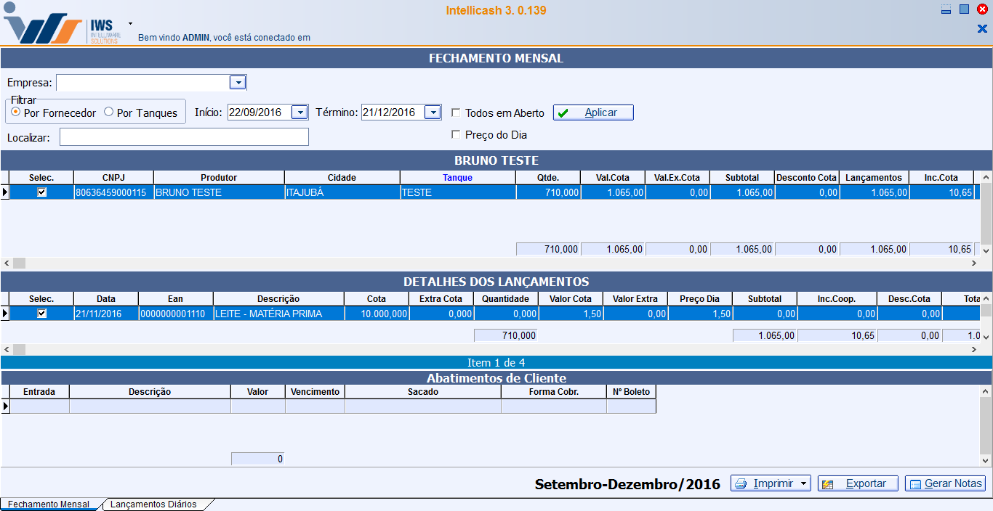
Task: Click the Produtor column header
Action: point(219,178)
